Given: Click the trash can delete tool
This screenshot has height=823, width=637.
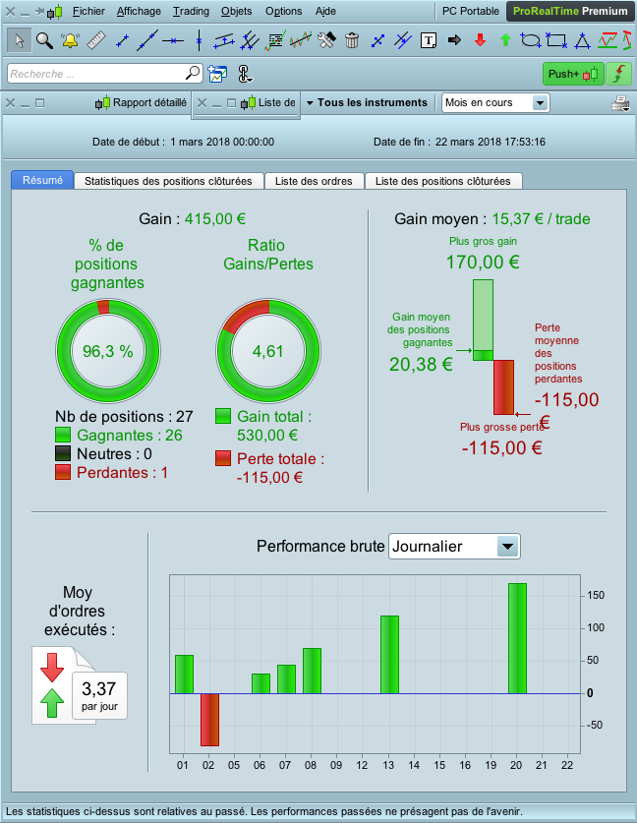Looking at the screenshot, I should pyautogui.click(x=352, y=40).
